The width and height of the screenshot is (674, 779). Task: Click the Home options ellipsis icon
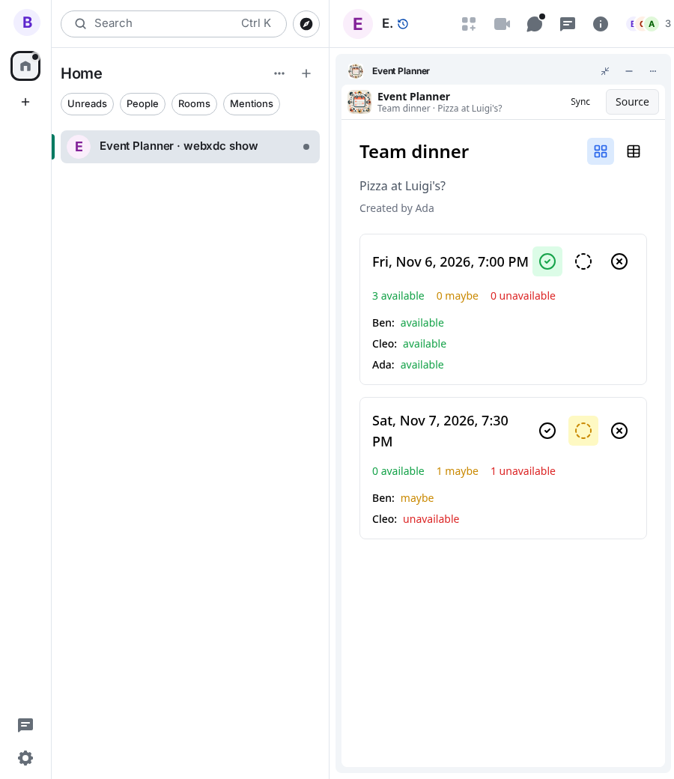coord(279,73)
